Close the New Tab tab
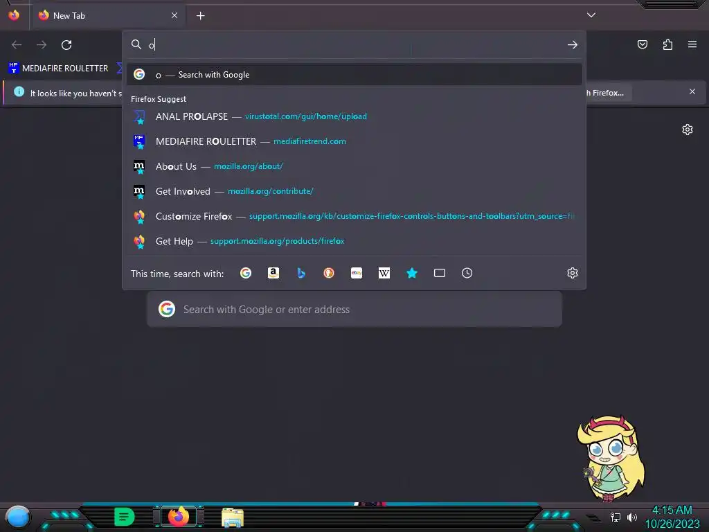The height and width of the screenshot is (532, 709). (174, 15)
